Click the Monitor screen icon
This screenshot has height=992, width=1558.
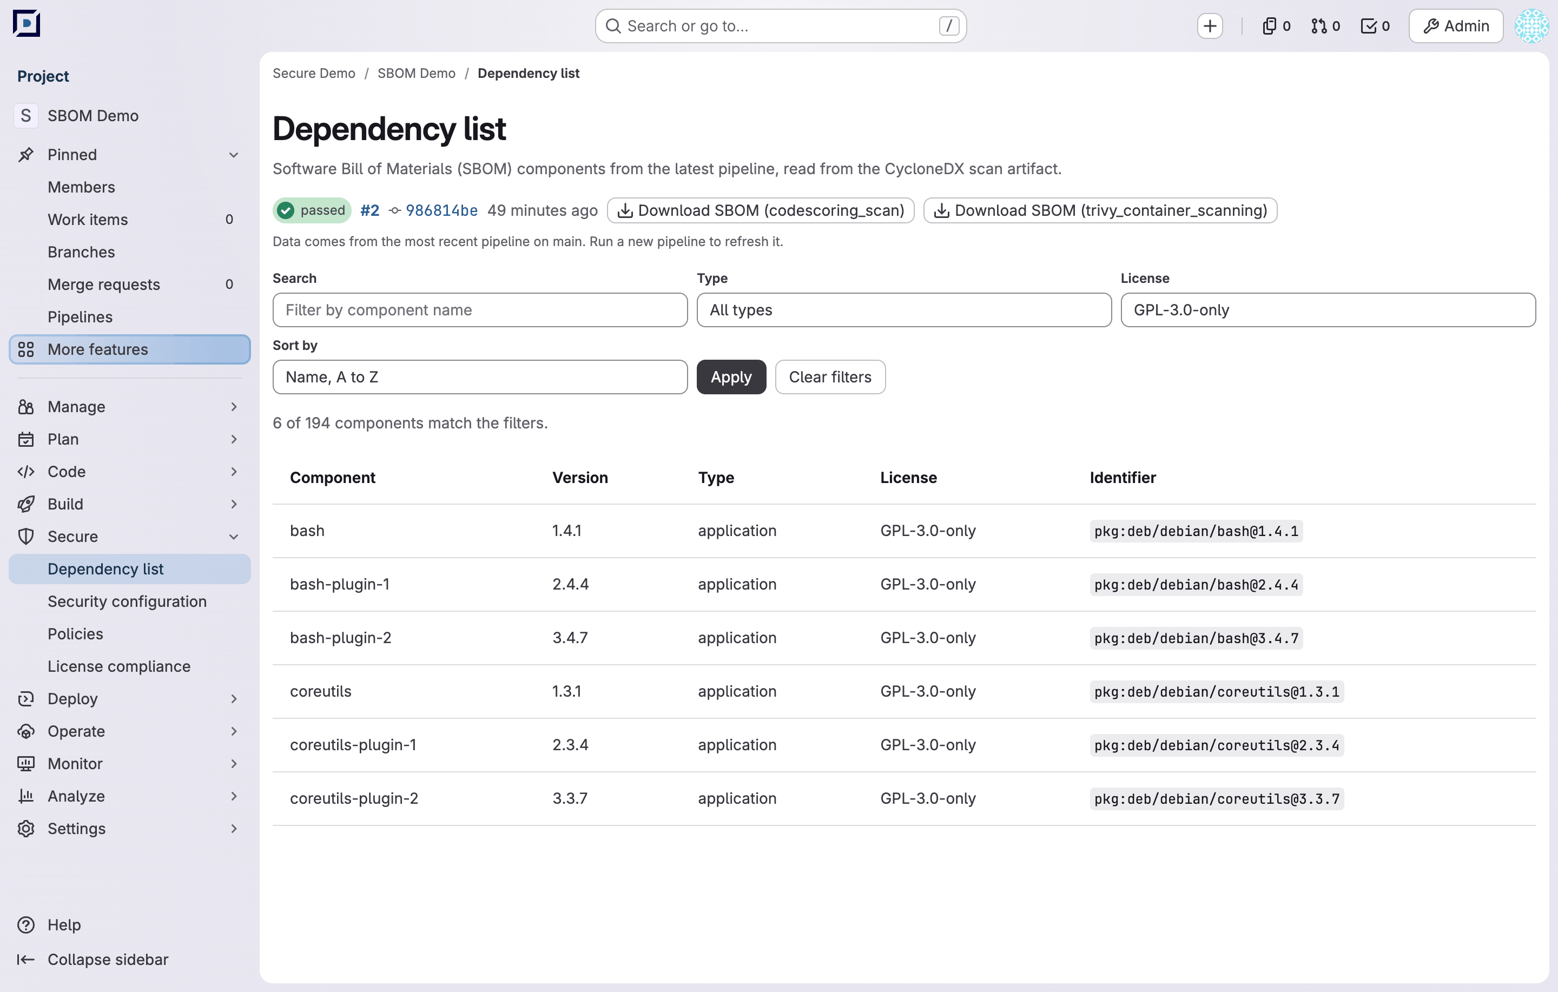[x=26, y=764]
